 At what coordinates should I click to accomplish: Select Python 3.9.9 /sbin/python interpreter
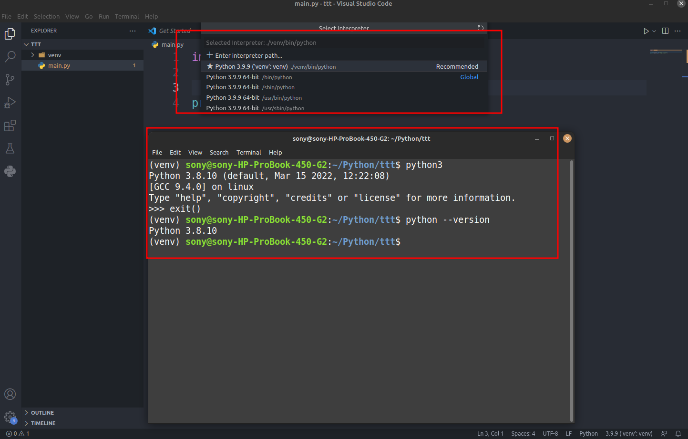pyautogui.click(x=344, y=87)
